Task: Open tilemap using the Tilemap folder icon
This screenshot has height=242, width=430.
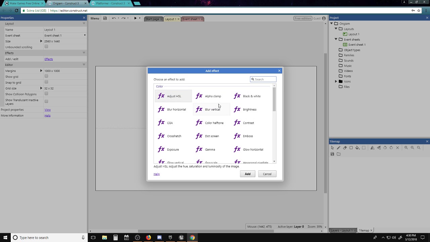Action: point(339,154)
